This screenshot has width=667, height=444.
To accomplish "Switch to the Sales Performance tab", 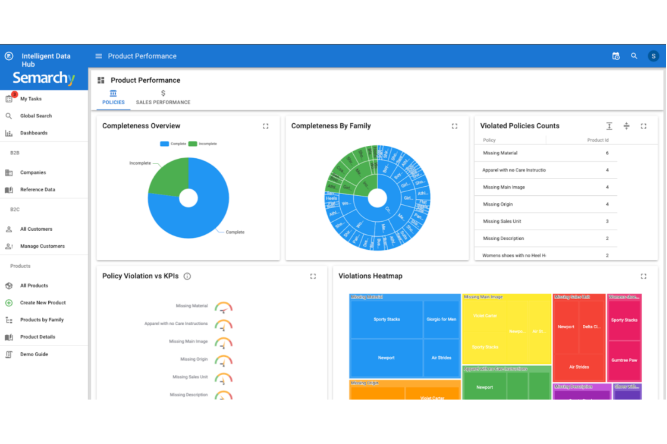I will tap(163, 97).
